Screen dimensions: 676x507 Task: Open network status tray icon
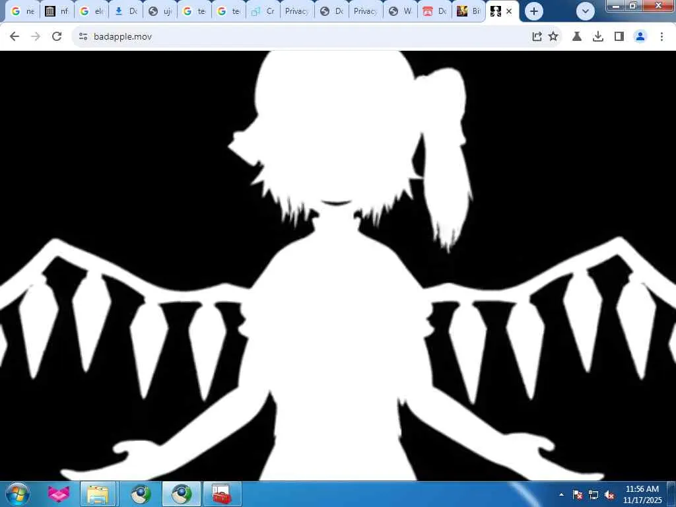(x=593, y=494)
